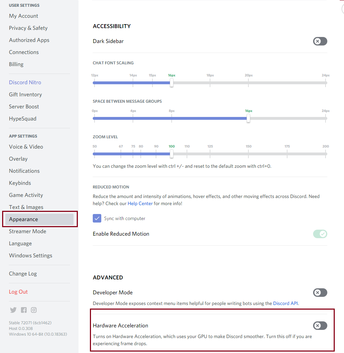Click Log Out in sidebar
344x353 pixels.
click(x=18, y=292)
